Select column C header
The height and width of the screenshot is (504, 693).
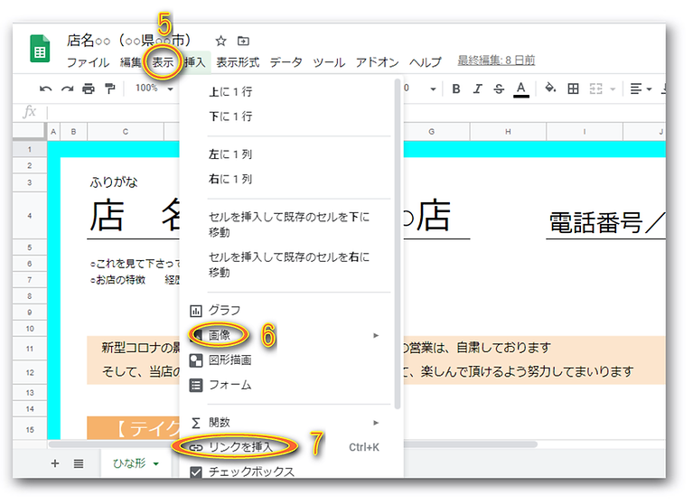126,132
